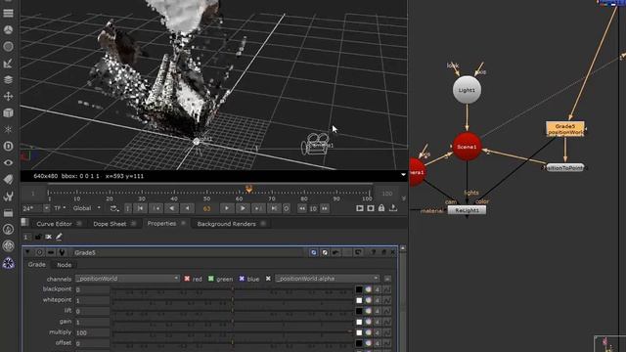The image size is (626, 352).
Task: Select the Properties tab
Action: [x=161, y=224]
